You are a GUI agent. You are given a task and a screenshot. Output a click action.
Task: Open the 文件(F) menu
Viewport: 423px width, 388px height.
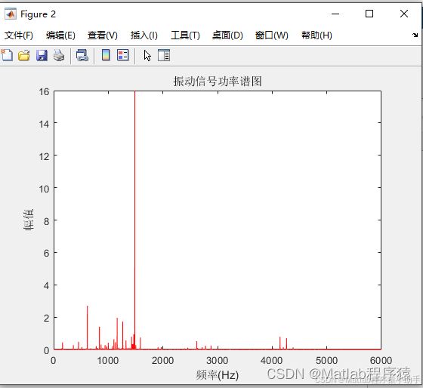(x=19, y=35)
